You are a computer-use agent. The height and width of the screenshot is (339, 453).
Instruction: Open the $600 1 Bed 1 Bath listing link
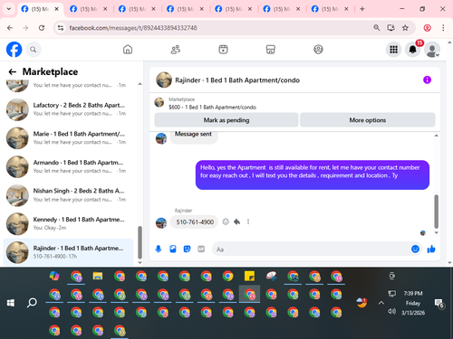coord(212,108)
